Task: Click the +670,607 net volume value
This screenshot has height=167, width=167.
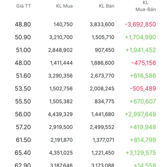Action: pos(143,101)
